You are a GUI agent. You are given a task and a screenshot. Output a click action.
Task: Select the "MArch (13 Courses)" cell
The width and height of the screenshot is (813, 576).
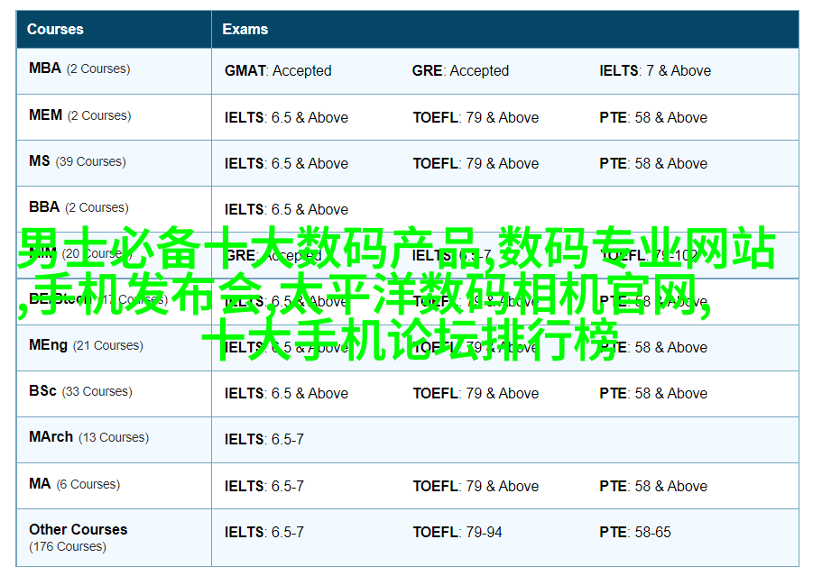tap(114, 440)
